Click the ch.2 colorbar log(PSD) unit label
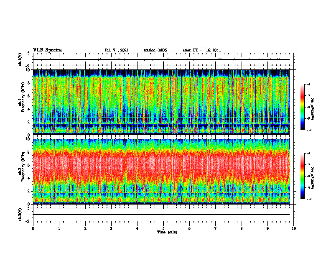331x256 pixels. [x=313, y=178]
